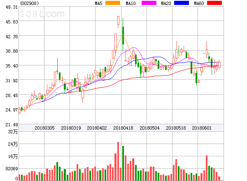Image resolution: width=247 pixels, height=181 pixels.
Task: Click the 24.97 price axis label
Action: click(x=12, y=110)
